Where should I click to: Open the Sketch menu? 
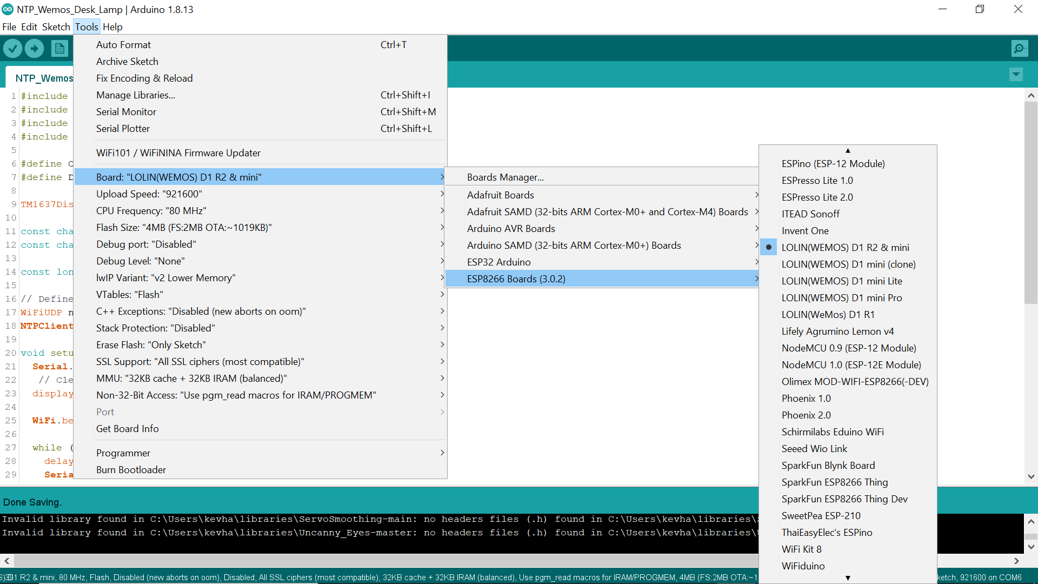tap(56, 26)
